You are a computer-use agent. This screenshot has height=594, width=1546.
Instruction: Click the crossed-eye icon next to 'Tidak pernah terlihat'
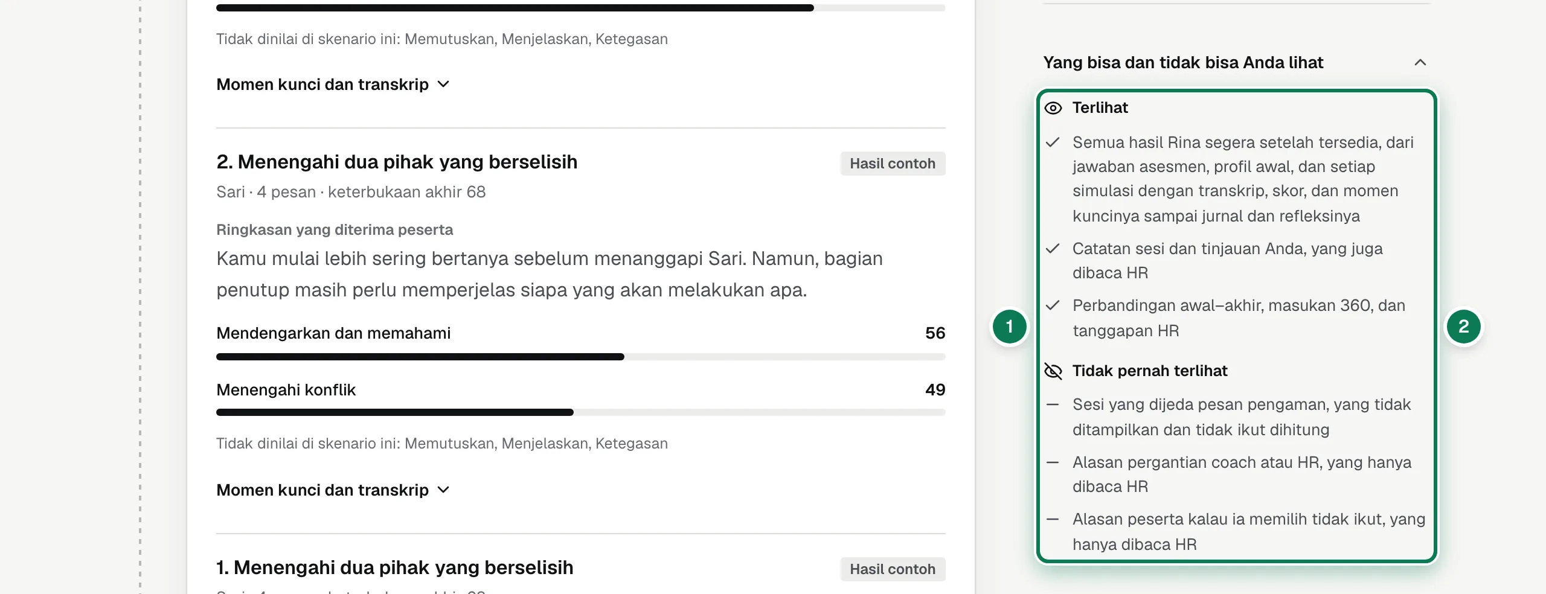tap(1053, 371)
